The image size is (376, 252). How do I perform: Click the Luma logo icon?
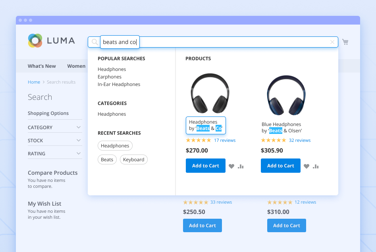tap(35, 40)
